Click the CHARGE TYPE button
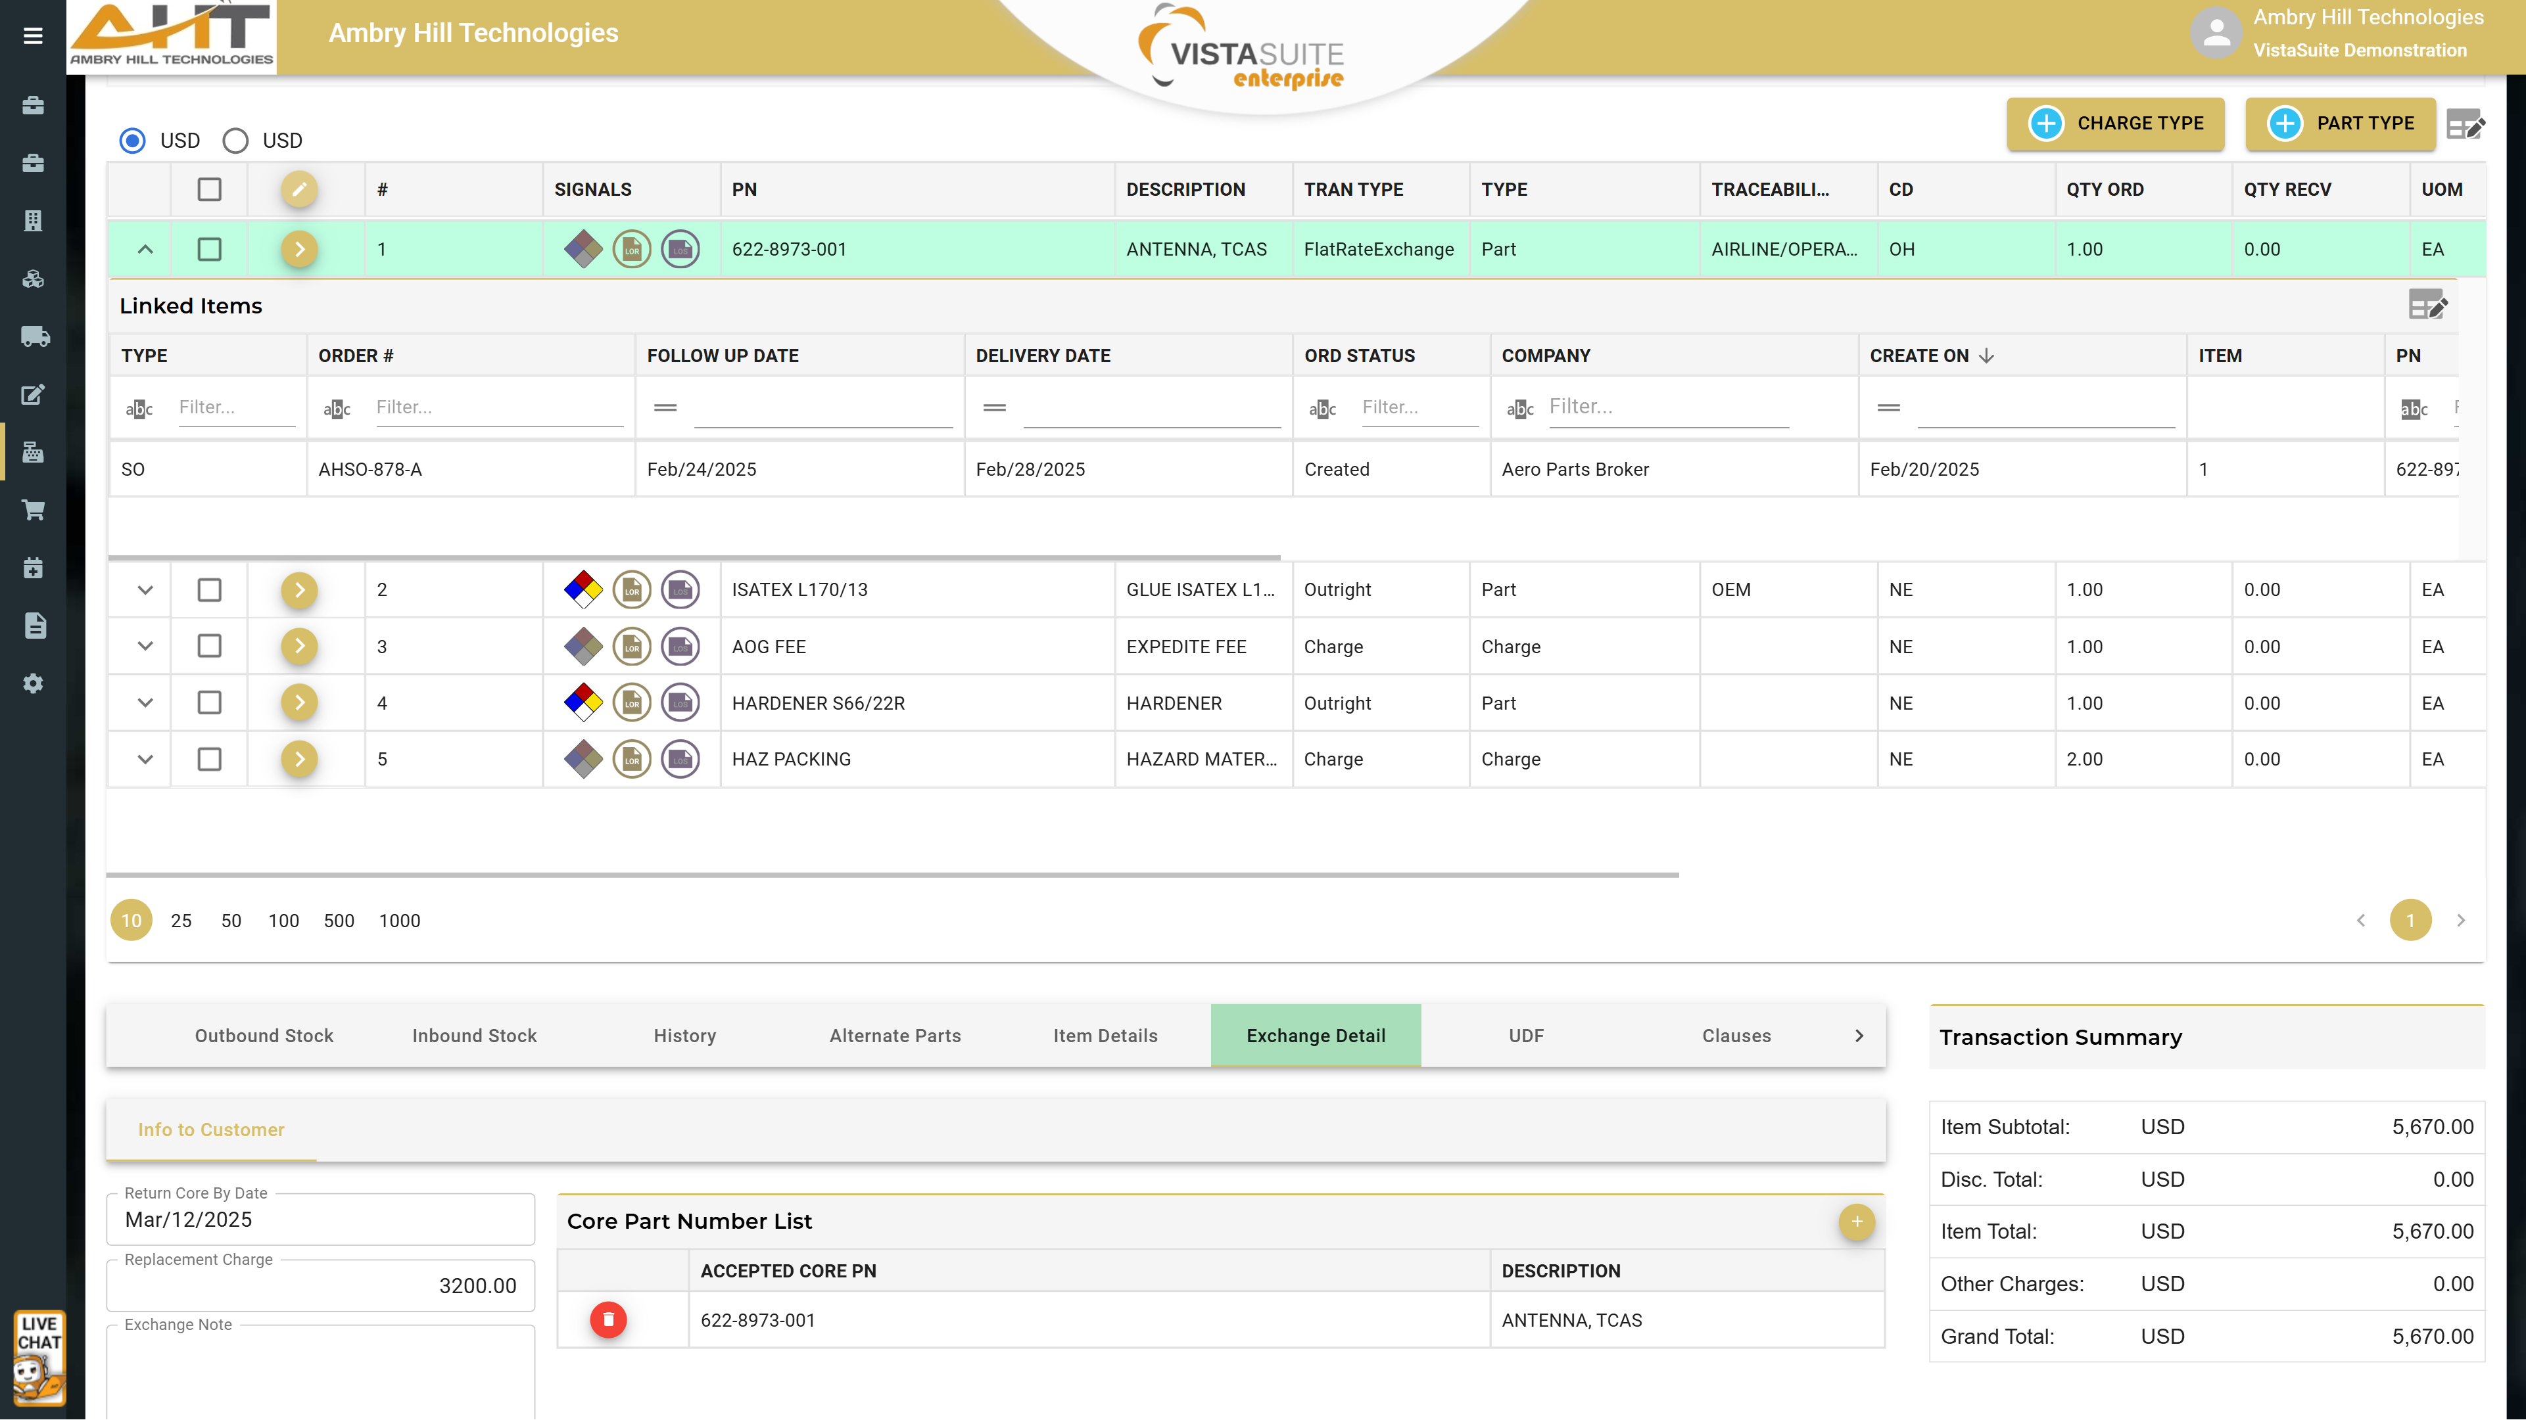 (2115, 124)
